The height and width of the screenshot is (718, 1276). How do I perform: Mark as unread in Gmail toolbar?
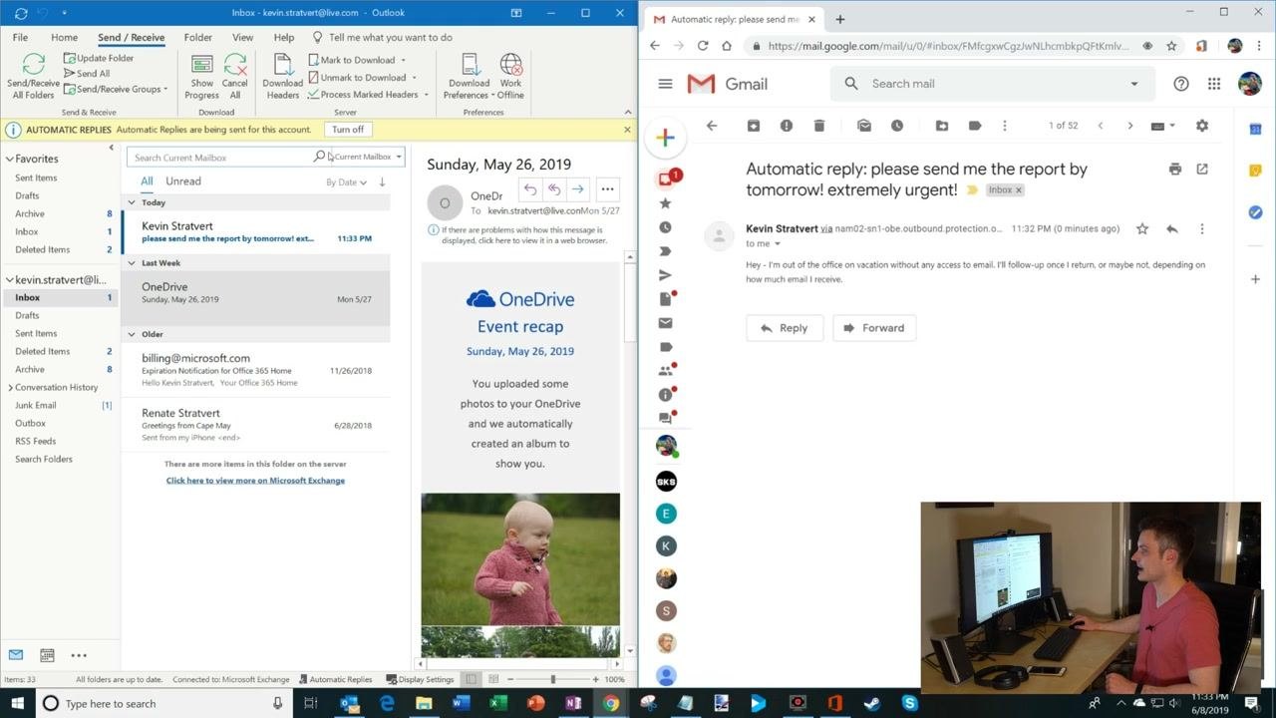[864, 126]
